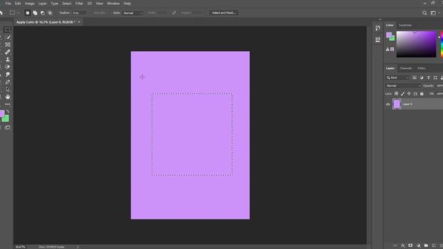
Task: Select the Clone Stamp tool
Action: pos(8,59)
